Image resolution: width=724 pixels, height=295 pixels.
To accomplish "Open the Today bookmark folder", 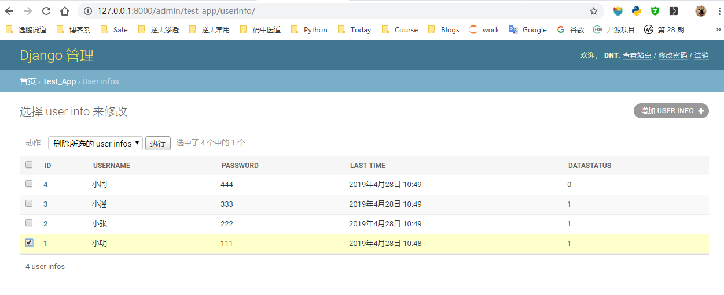I will [x=354, y=29].
